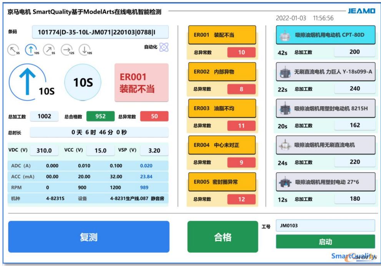Open the ER002 内部异物 error card
Image resolution: width=381 pixels, height=266 pixels.
222,72
